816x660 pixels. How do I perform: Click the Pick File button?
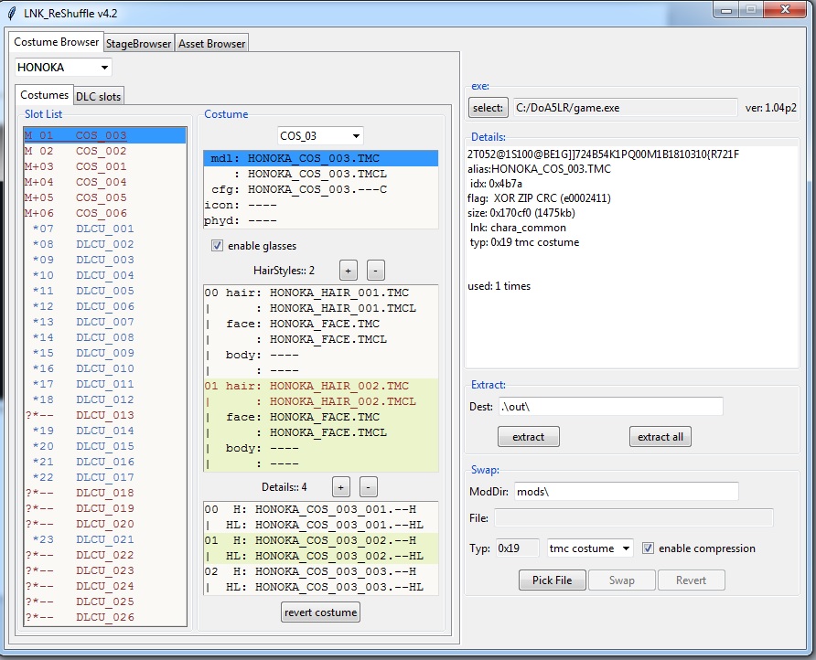pos(552,580)
